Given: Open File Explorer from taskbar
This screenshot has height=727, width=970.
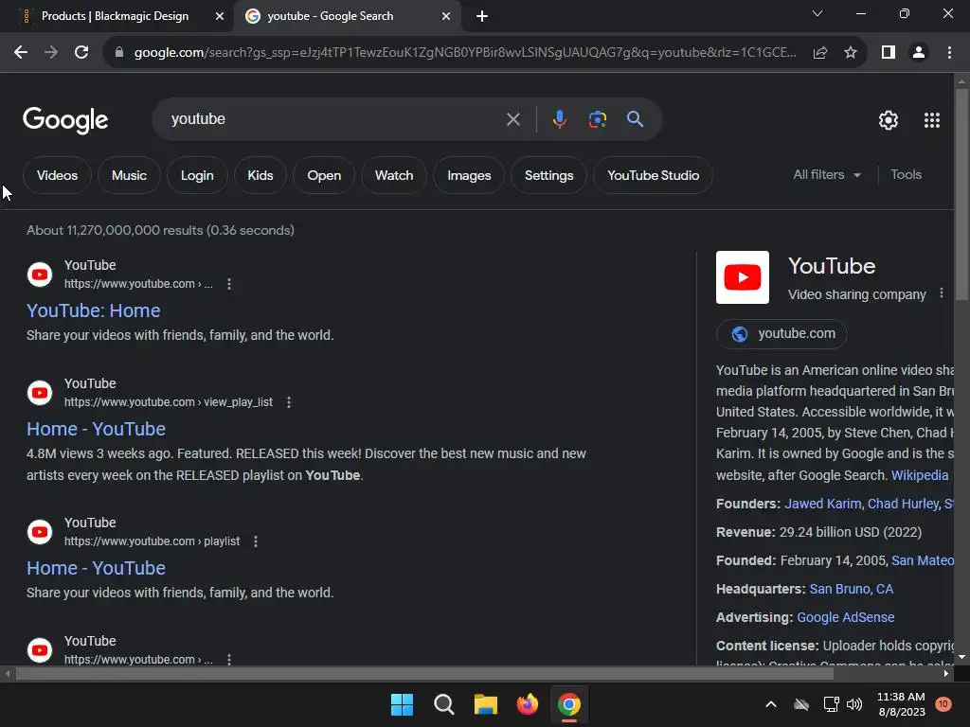Looking at the screenshot, I should 486,704.
